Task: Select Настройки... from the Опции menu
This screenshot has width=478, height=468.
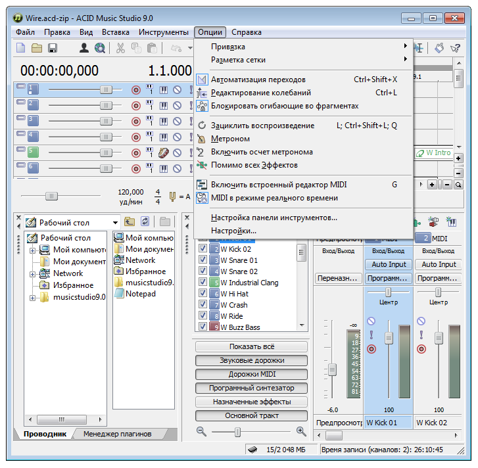Action: click(303, 231)
